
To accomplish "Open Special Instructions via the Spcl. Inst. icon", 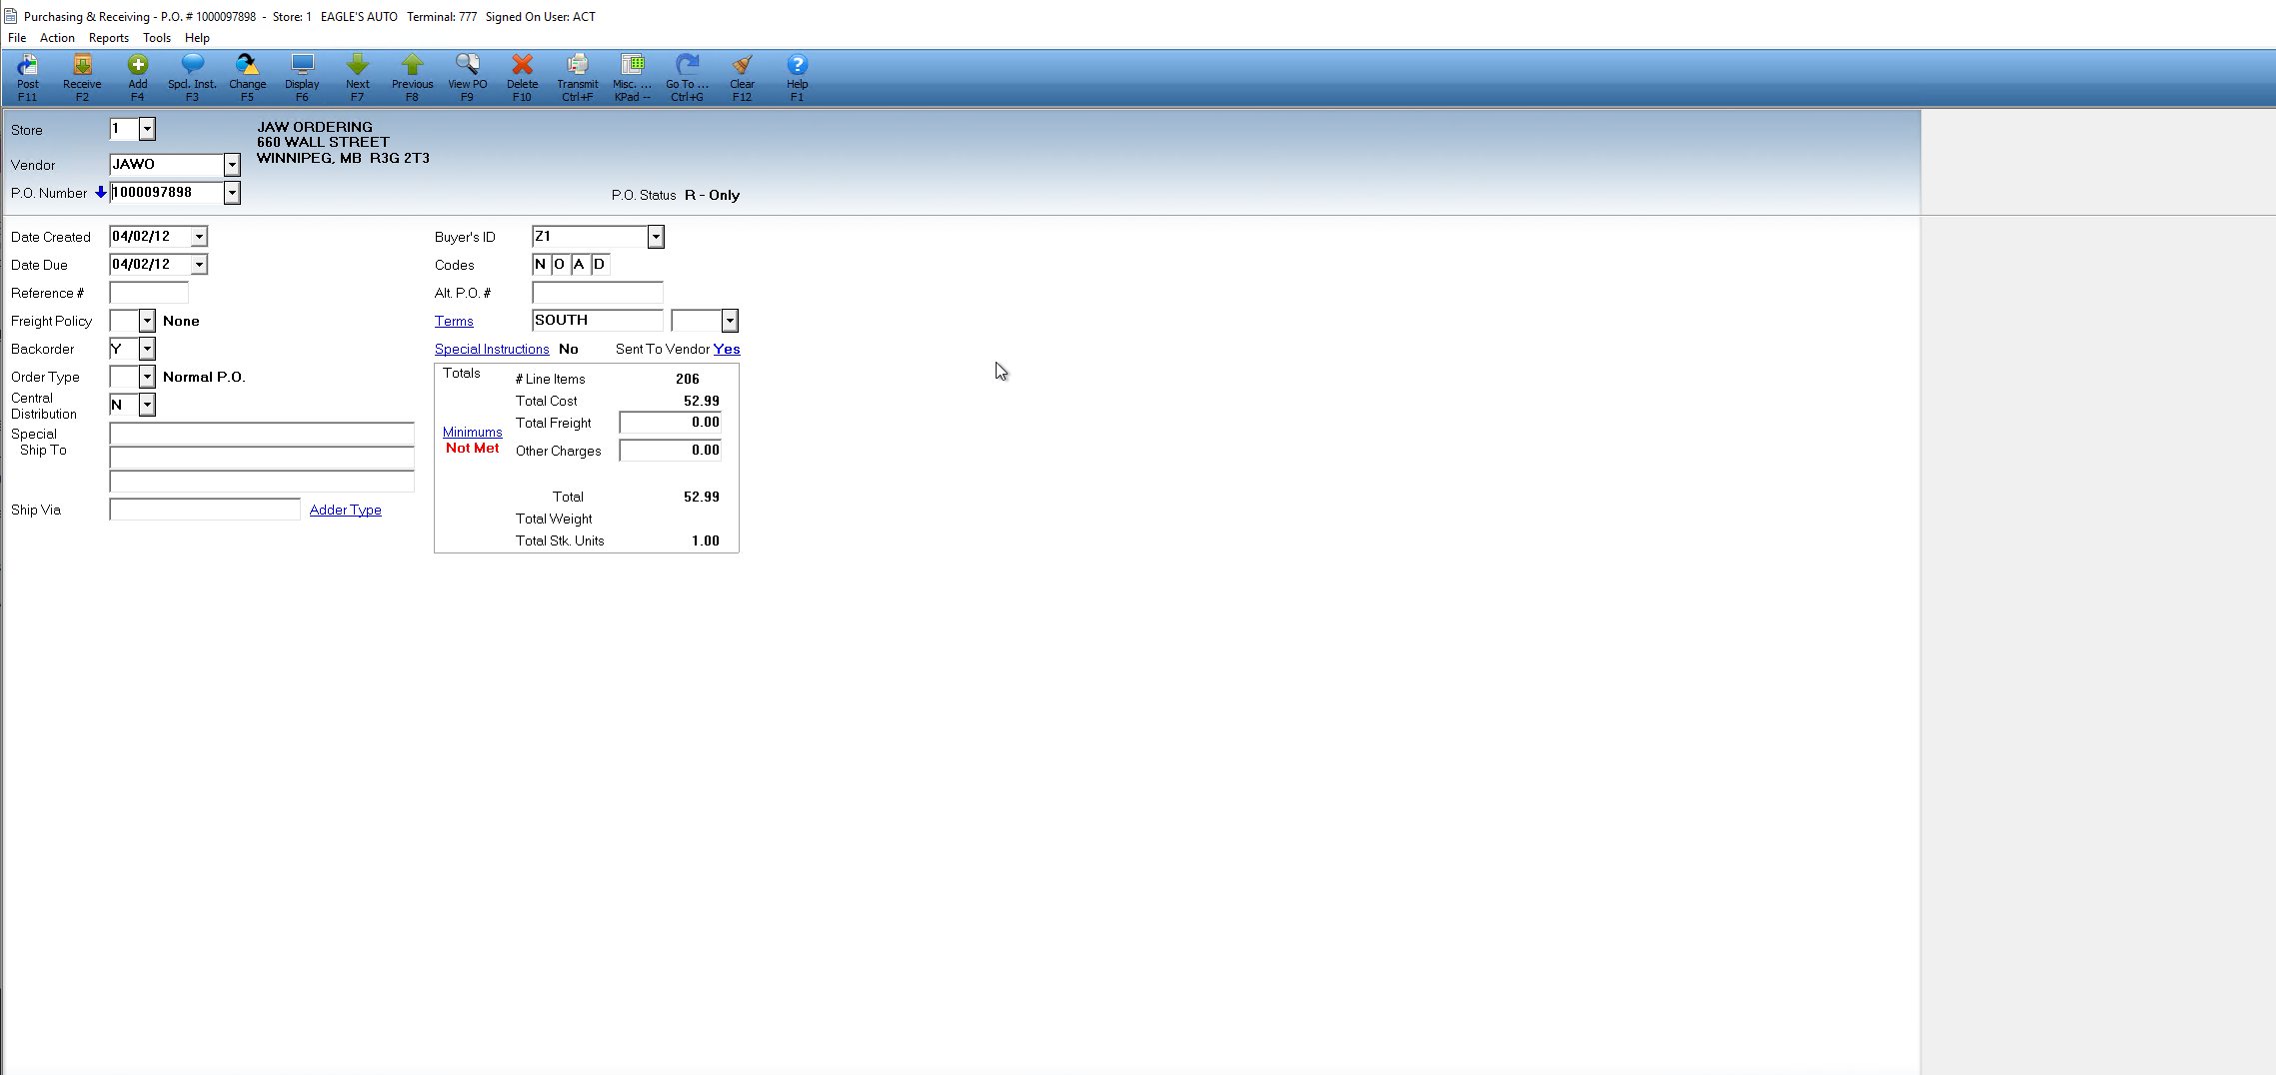I will pyautogui.click(x=192, y=78).
